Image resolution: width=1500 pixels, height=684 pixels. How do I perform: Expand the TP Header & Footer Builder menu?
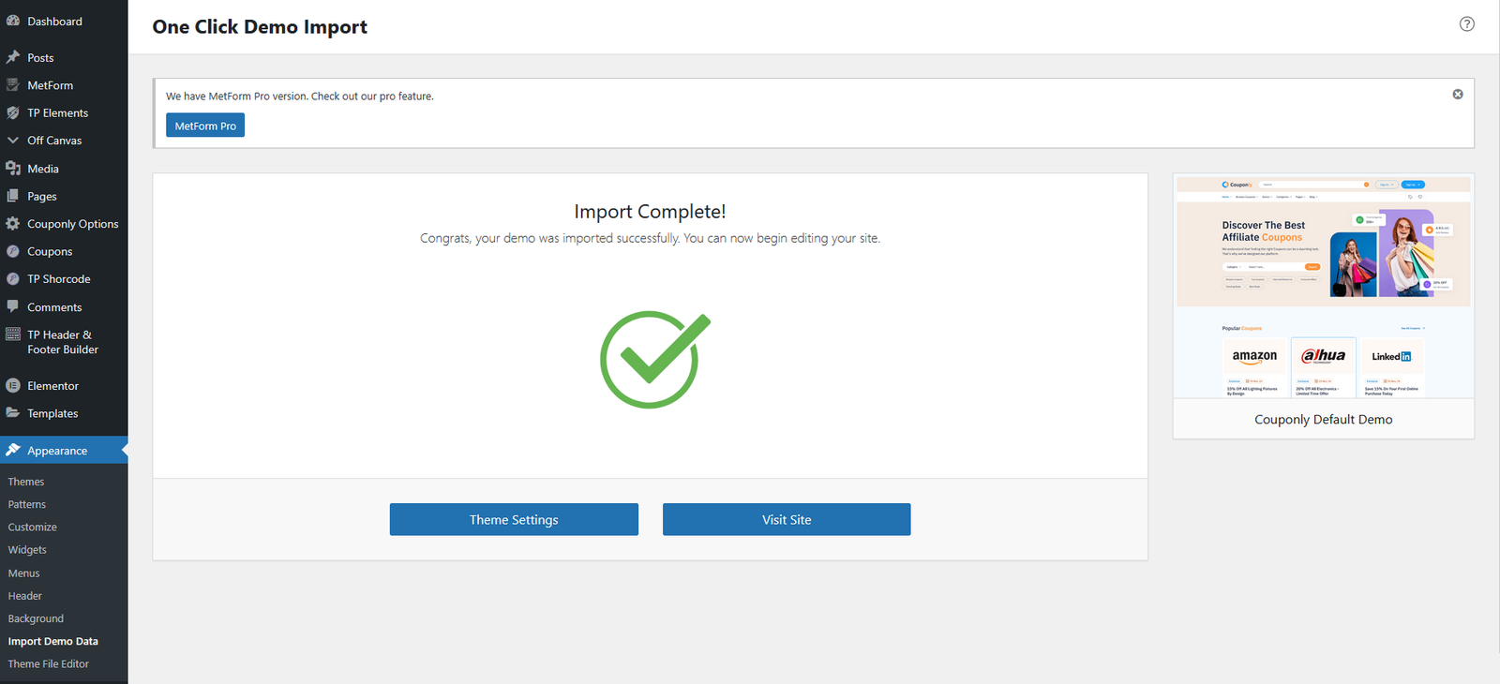tap(62, 342)
